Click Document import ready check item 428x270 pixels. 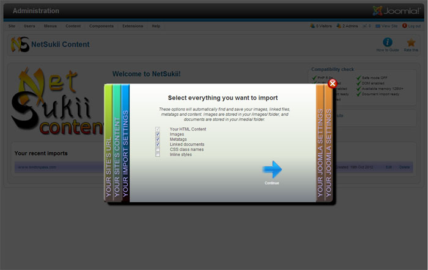pos(378,94)
